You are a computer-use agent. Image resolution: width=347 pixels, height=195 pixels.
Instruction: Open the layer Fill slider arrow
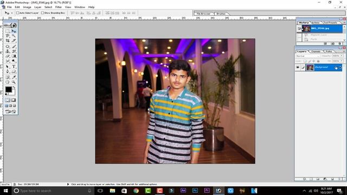[x=342, y=61]
